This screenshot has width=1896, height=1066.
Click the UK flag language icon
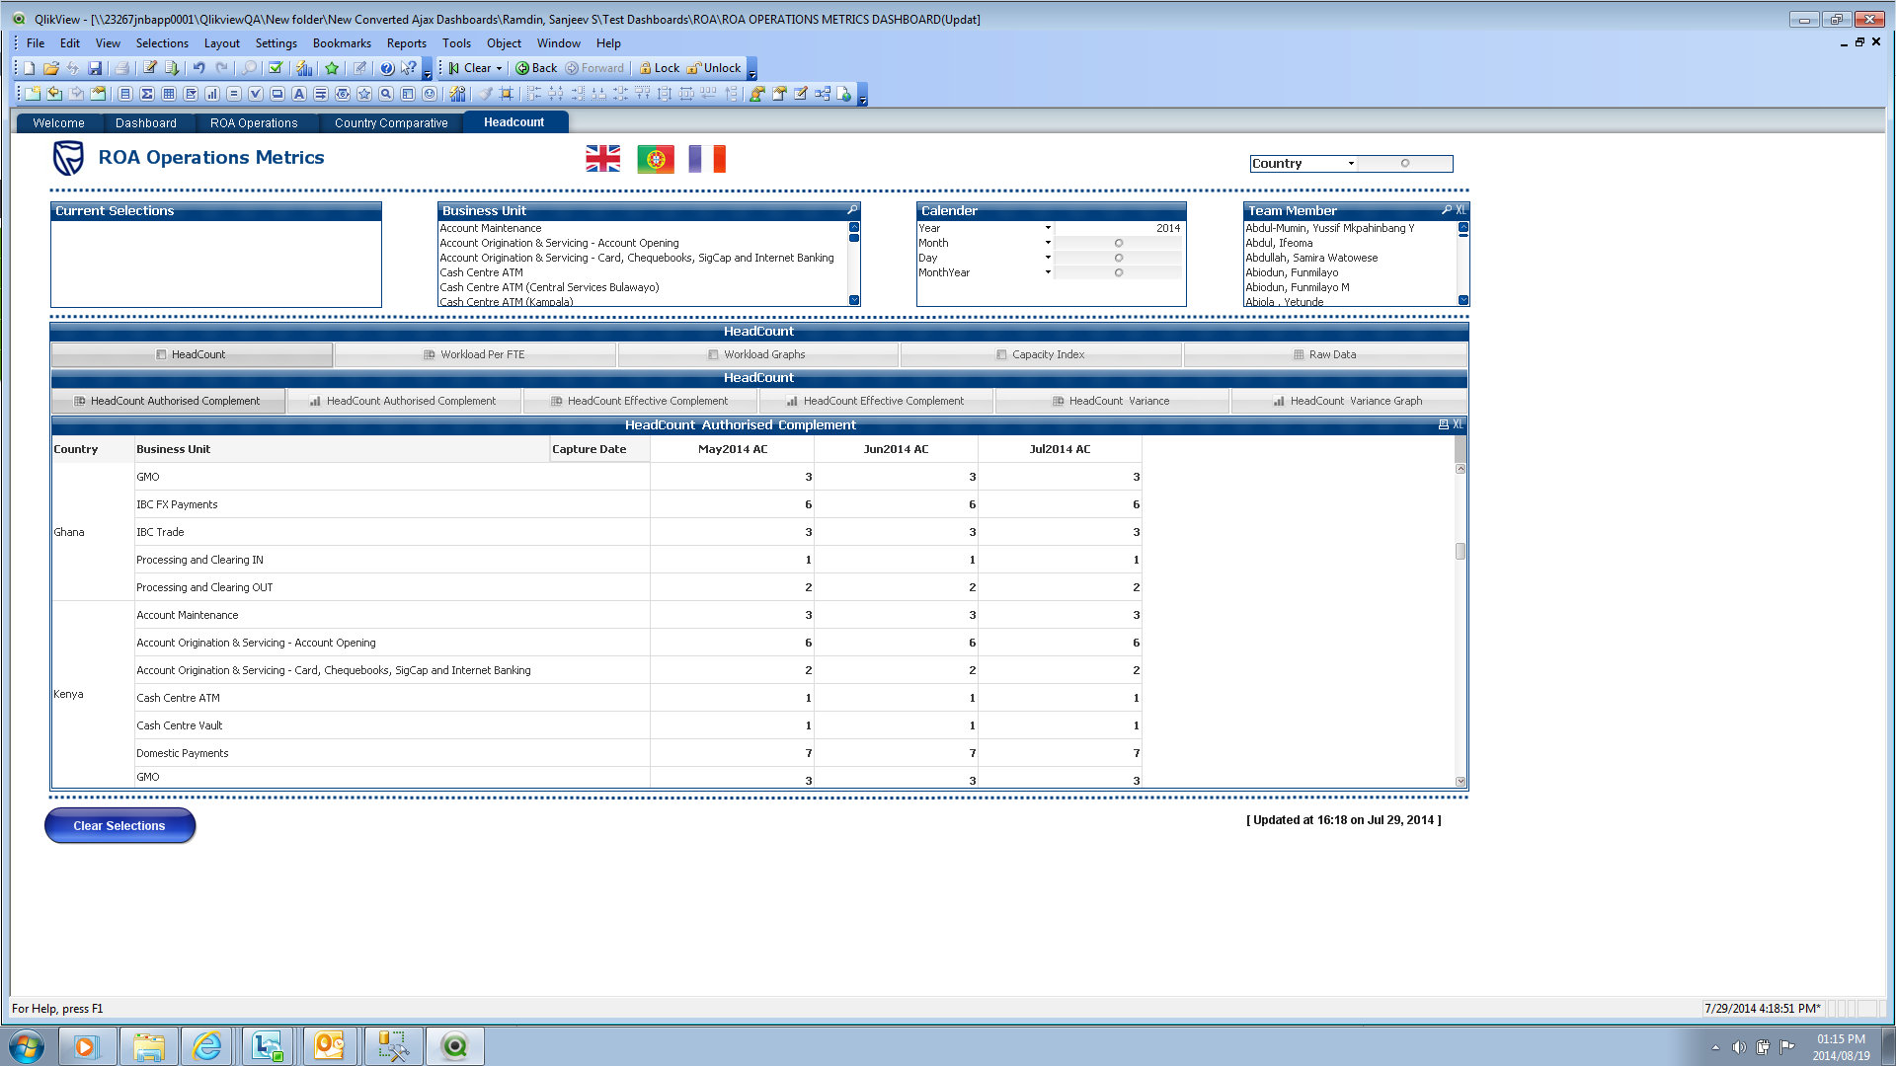602,159
